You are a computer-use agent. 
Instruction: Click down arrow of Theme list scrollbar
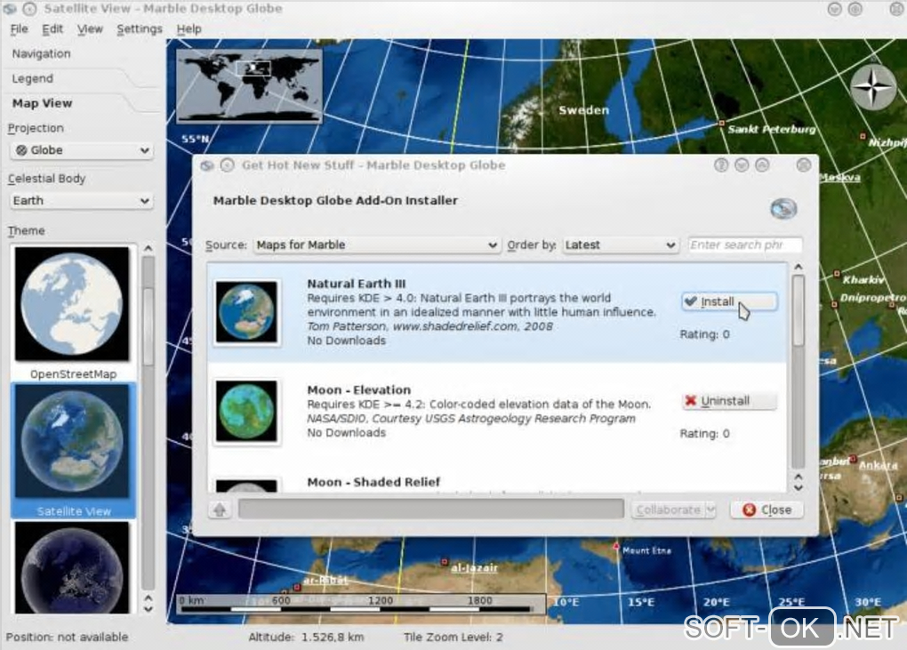point(148,608)
